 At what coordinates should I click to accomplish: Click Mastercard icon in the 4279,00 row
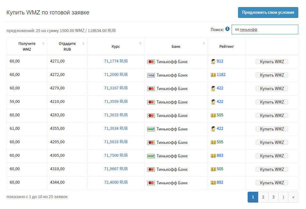click(151, 89)
